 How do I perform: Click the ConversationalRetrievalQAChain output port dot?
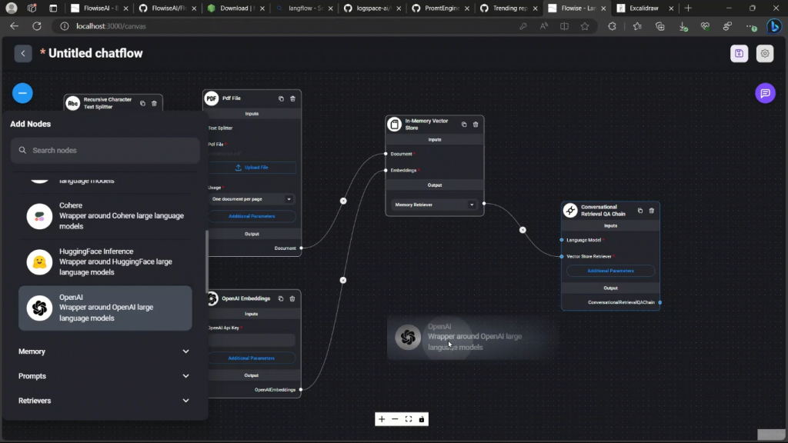(659, 302)
